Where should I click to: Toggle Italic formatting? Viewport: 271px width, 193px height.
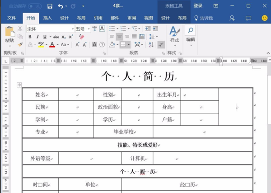37,37
